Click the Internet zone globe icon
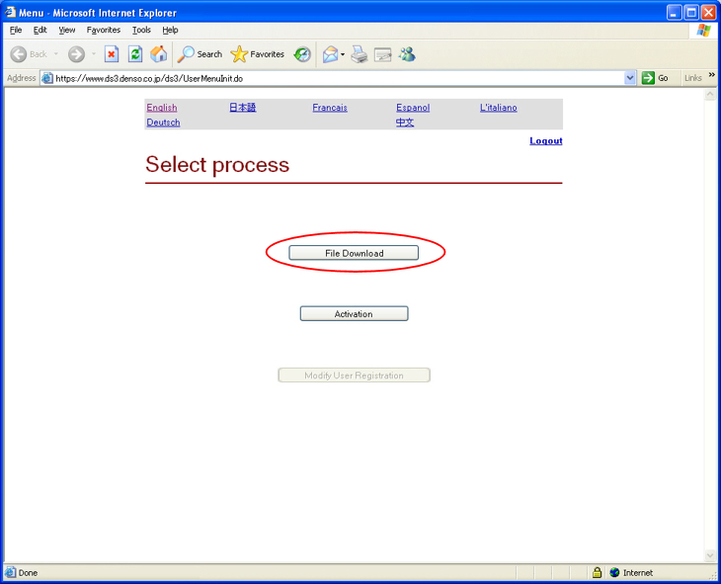The image size is (721, 584). 614,572
